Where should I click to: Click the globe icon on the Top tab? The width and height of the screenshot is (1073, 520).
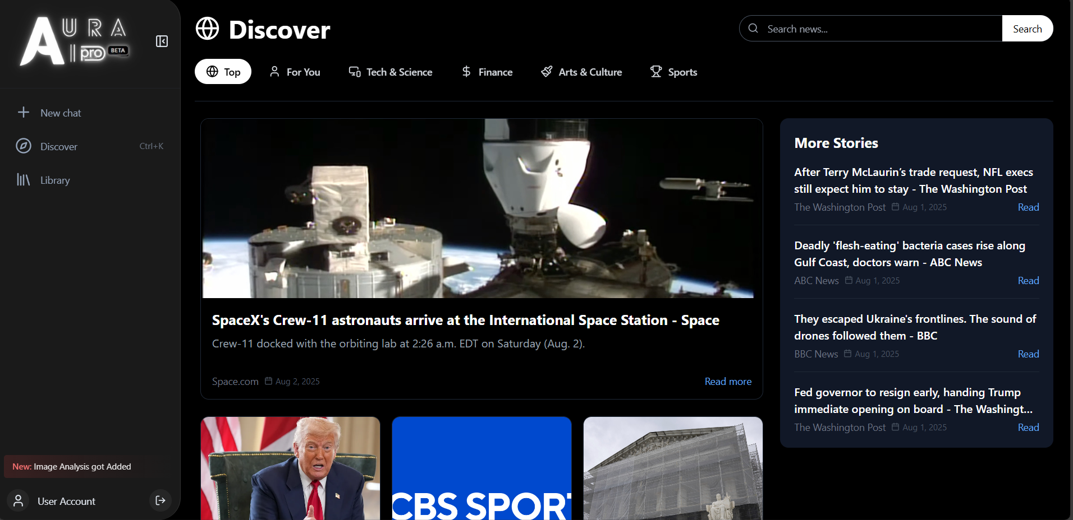click(212, 72)
